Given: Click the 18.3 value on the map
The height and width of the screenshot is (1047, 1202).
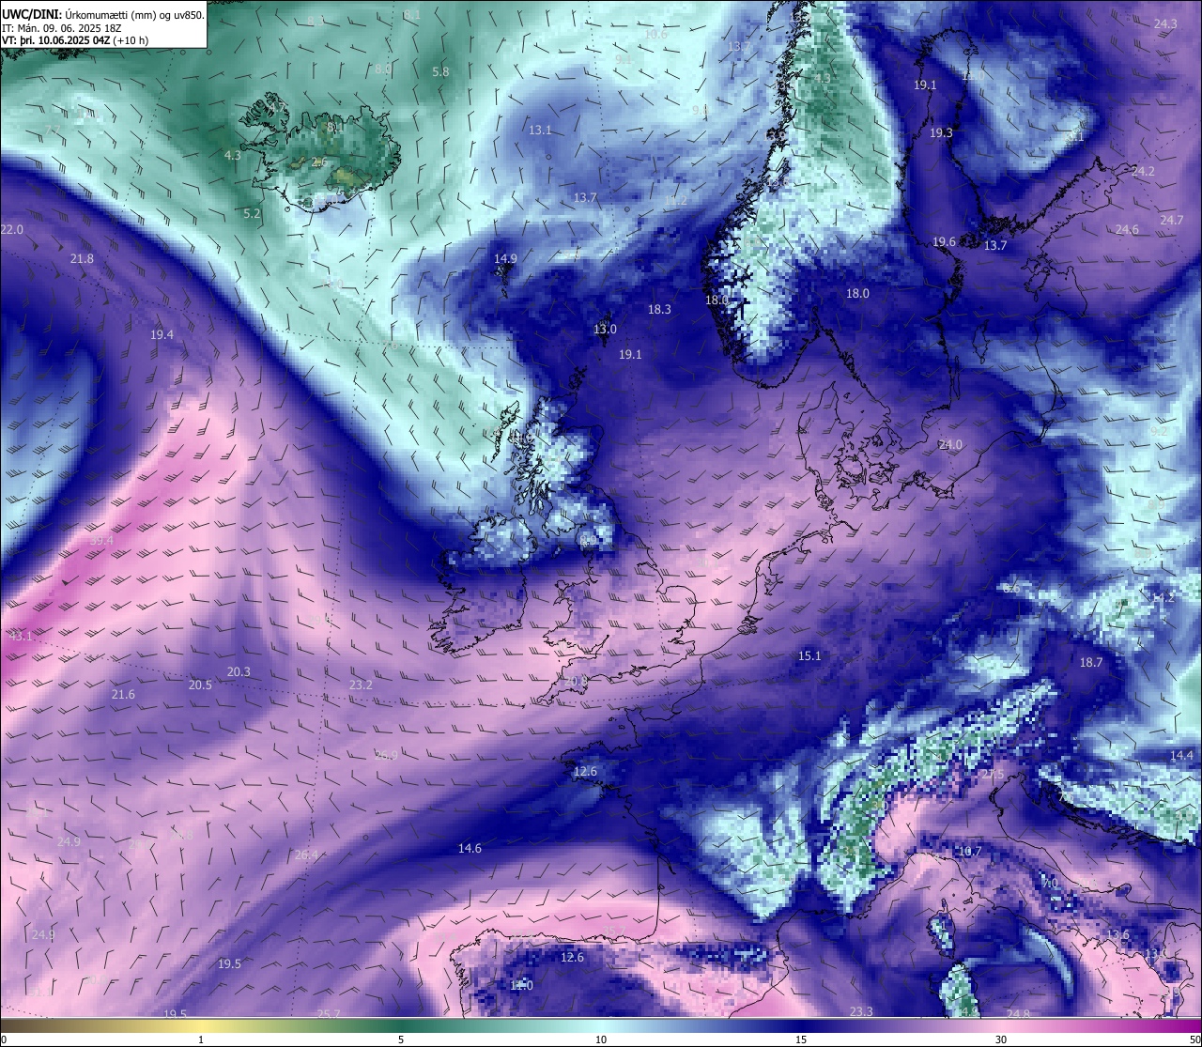Looking at the screenshot, I should point(659,309).
